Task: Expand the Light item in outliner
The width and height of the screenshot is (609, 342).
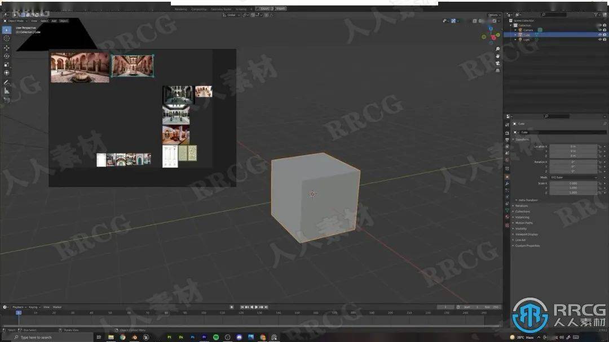Action: click(516, 39)
